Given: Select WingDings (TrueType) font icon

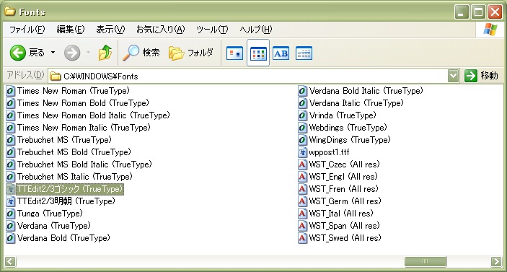Looking at the screenshot, I should 302,140.
